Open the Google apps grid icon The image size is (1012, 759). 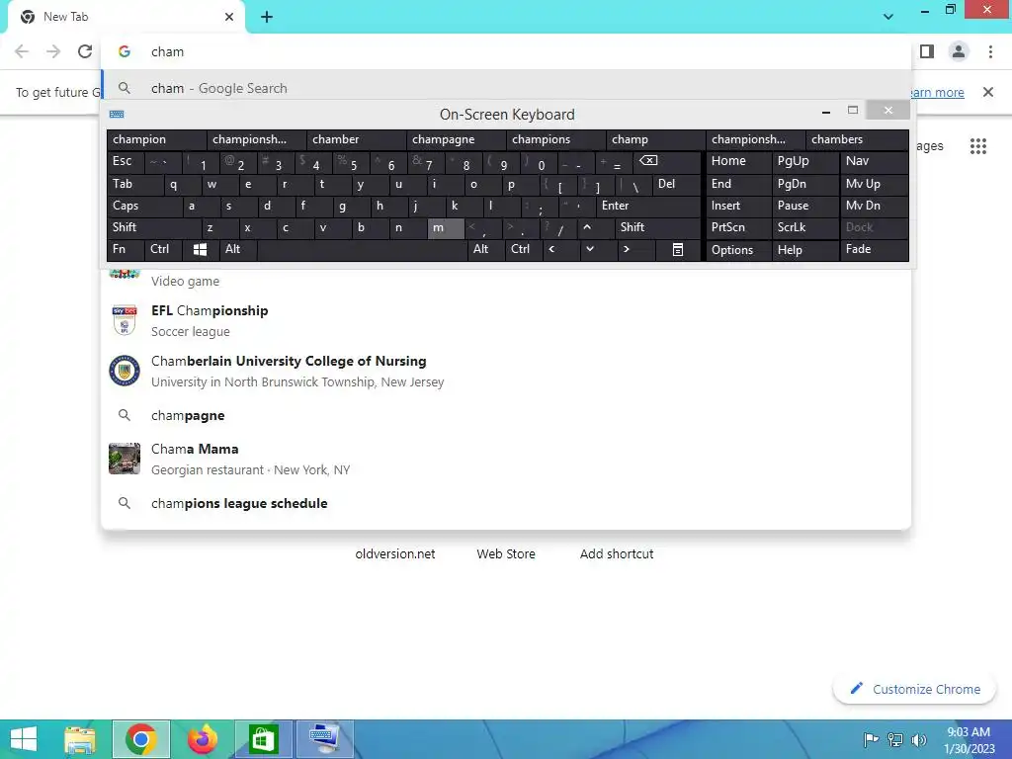tap(978, 146)
